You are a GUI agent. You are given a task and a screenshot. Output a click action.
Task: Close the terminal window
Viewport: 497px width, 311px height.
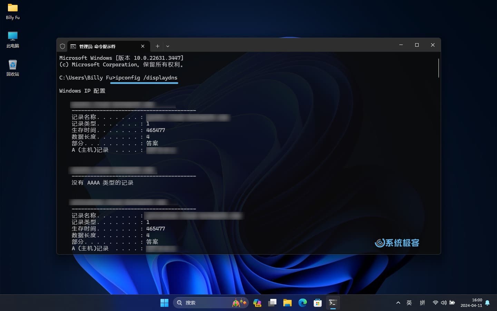pos(433,45)
